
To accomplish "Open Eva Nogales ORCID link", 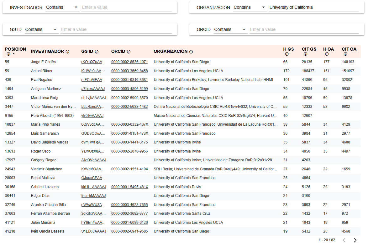I will pos(129,80).
